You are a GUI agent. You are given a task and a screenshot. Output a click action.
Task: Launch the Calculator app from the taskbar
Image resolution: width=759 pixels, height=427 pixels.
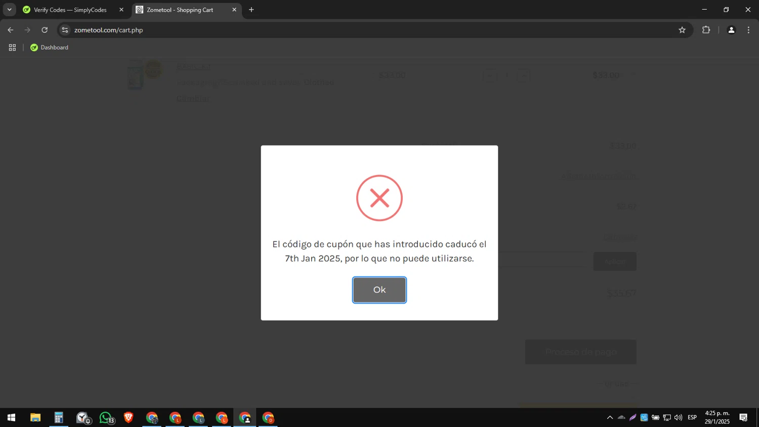click(59, 417)
